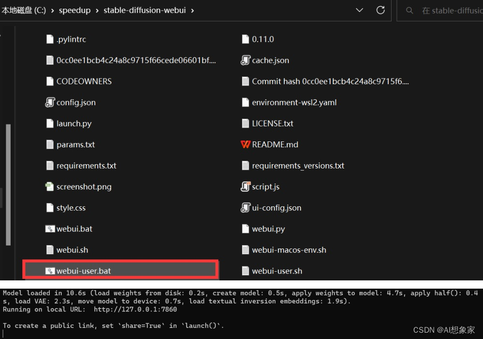Click the search box for stable-diffusion
This screenshot has height=339, width=483.
(x=440, y=11)
